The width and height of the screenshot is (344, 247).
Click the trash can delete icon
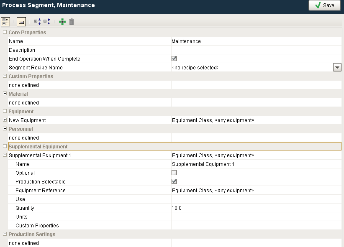coord(72,22)
